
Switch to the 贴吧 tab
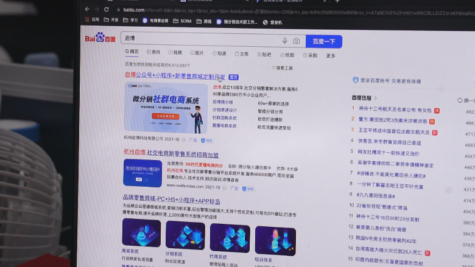(x=264, y=54)
